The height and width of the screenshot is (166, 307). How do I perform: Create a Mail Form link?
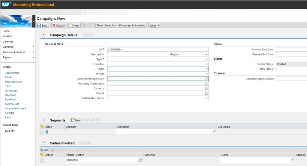pos(11,99)
